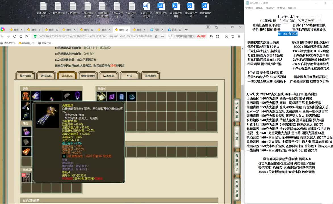
Task: Select the orange 法宝 item icon
Action: tap(26, 151)
